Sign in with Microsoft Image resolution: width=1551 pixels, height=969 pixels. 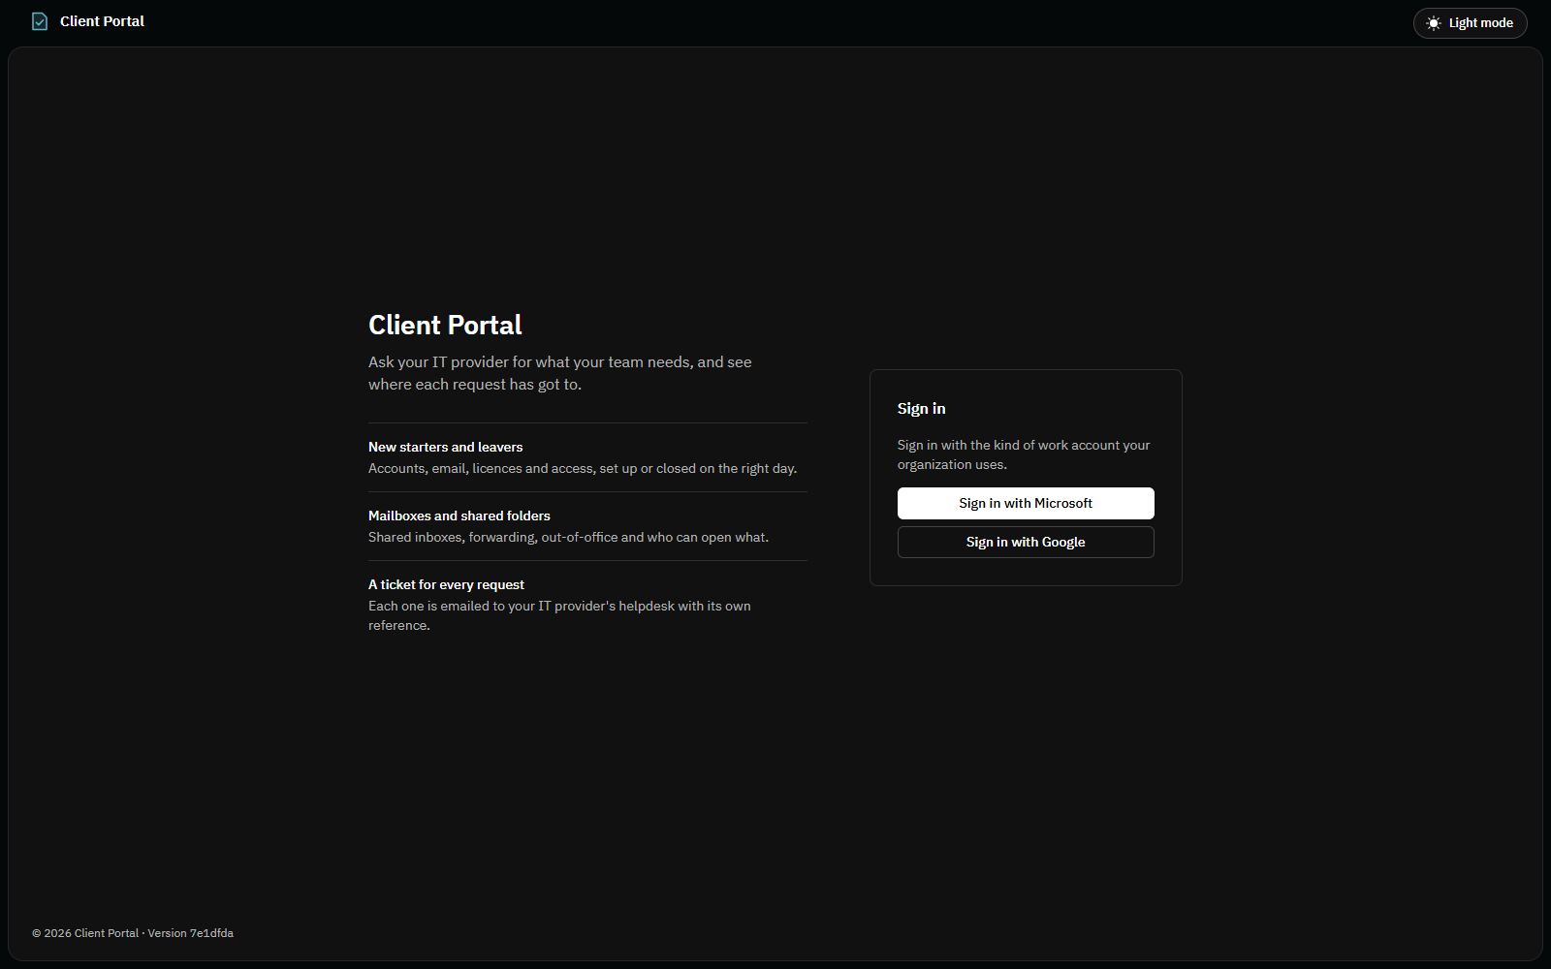pos(1026,503)
